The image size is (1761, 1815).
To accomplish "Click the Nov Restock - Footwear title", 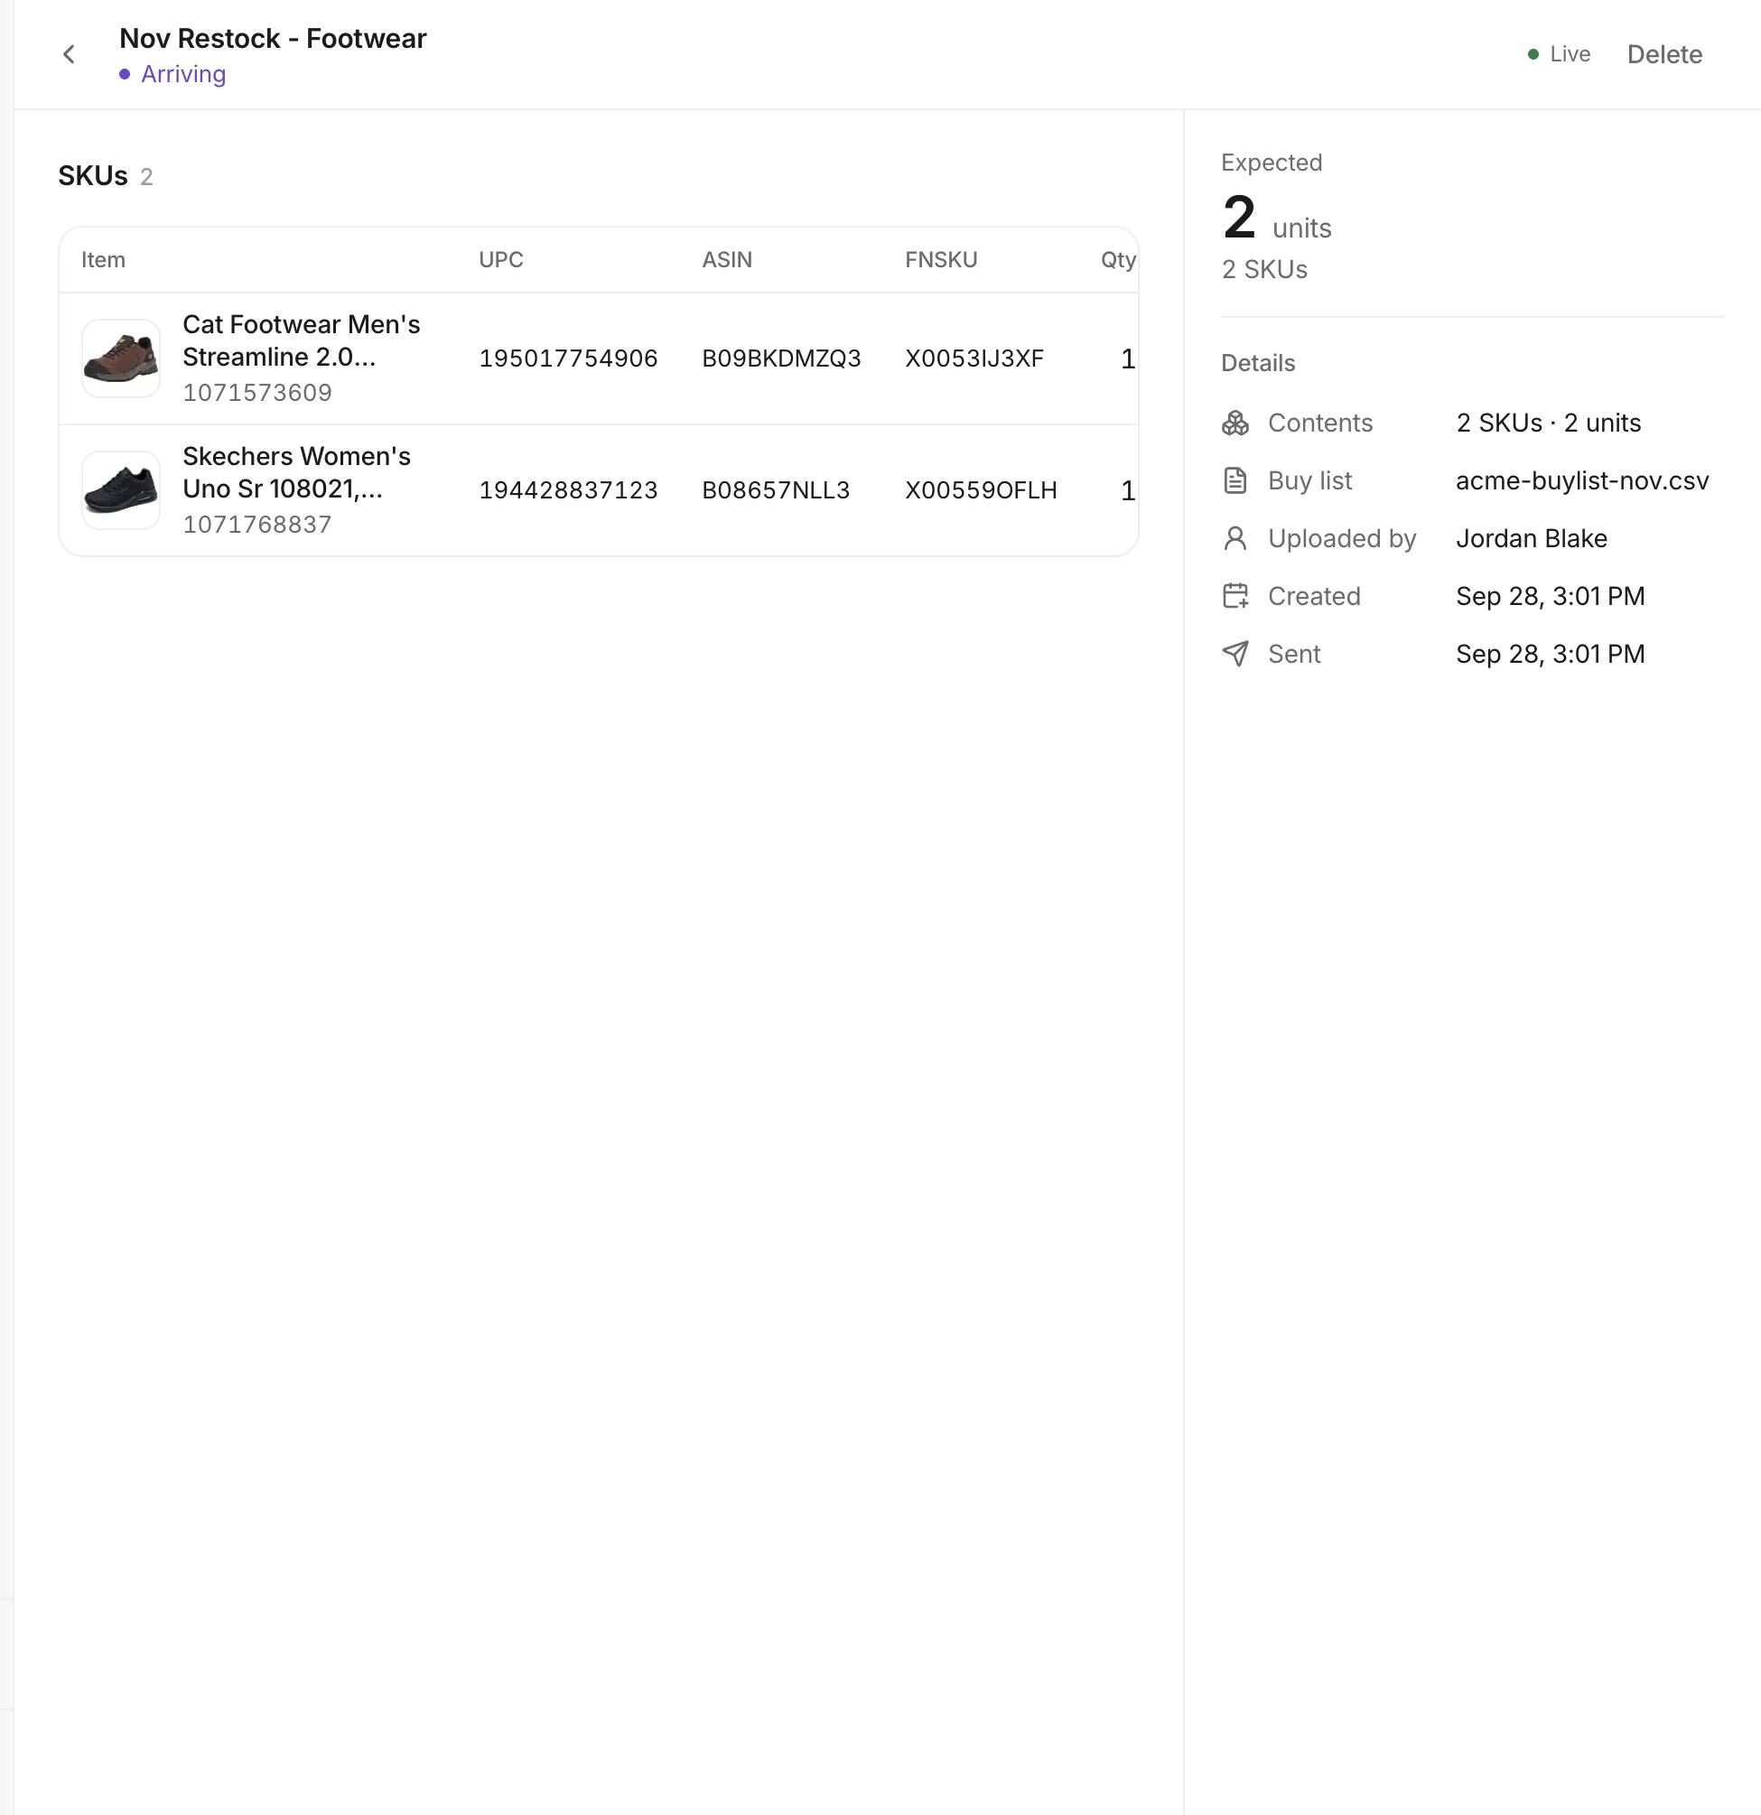I will pyautogui.click(x=273, y=39).
